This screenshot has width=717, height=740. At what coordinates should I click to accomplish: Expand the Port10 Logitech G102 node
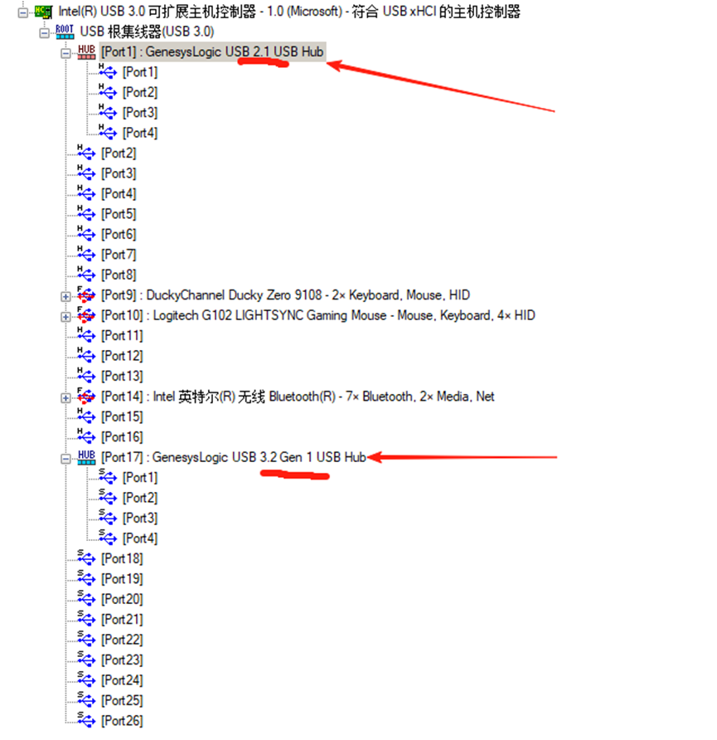pyautogui.click(x=65, y=316)
